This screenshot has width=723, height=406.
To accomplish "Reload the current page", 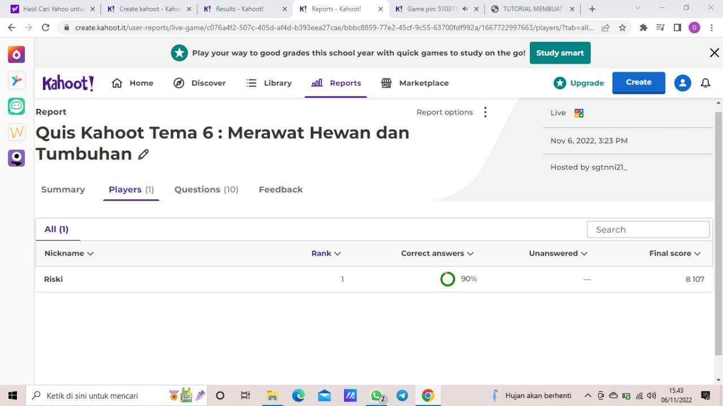I will [46, 28].
